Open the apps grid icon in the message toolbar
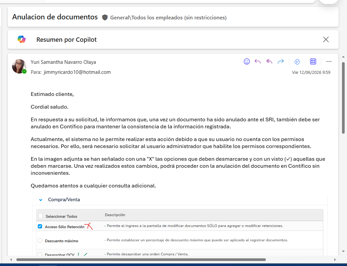The height and width of the screenshot is (266, 347). pyautogui.click(x=313, y=61)
